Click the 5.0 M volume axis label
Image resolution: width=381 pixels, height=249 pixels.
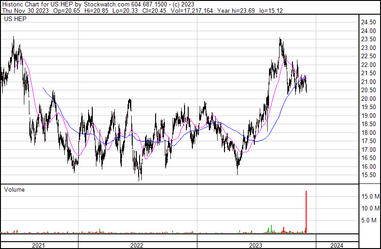click(x=371, y=221)
